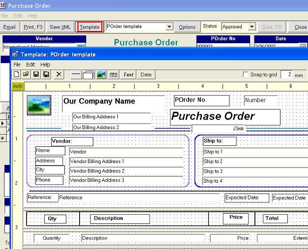308x249 pixels.
Task: Select the Vendor Billing Address 2 field
Action: click(x=126, y=171)
